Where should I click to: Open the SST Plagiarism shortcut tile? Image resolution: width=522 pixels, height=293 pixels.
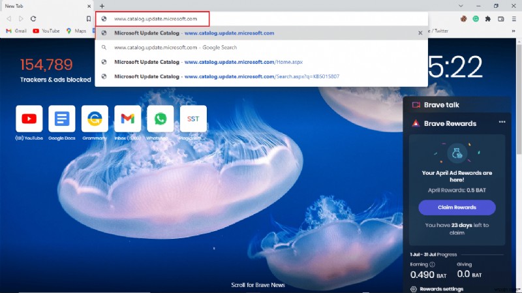193,119
